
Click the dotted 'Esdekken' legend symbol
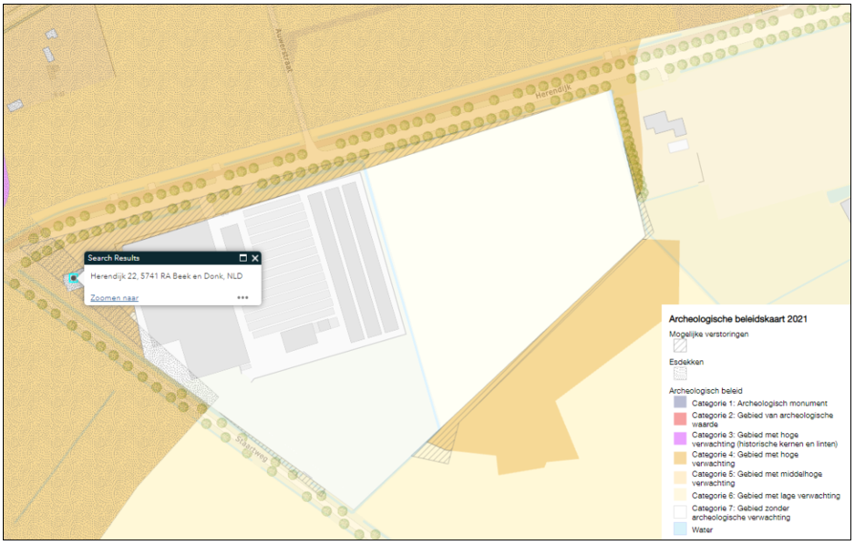tap(680, 374)
